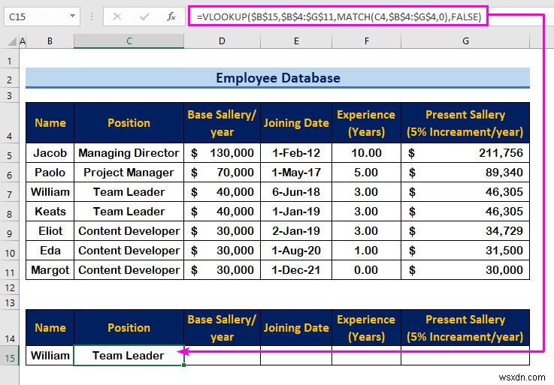554x385 pixels.
Task: Select the Team Leader cell in row 15
Action: pos(129,356)
